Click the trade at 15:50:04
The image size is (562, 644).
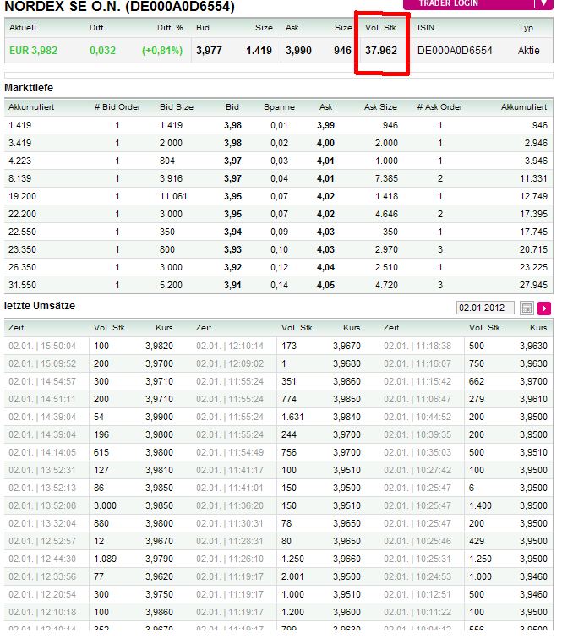click(42, 346)
